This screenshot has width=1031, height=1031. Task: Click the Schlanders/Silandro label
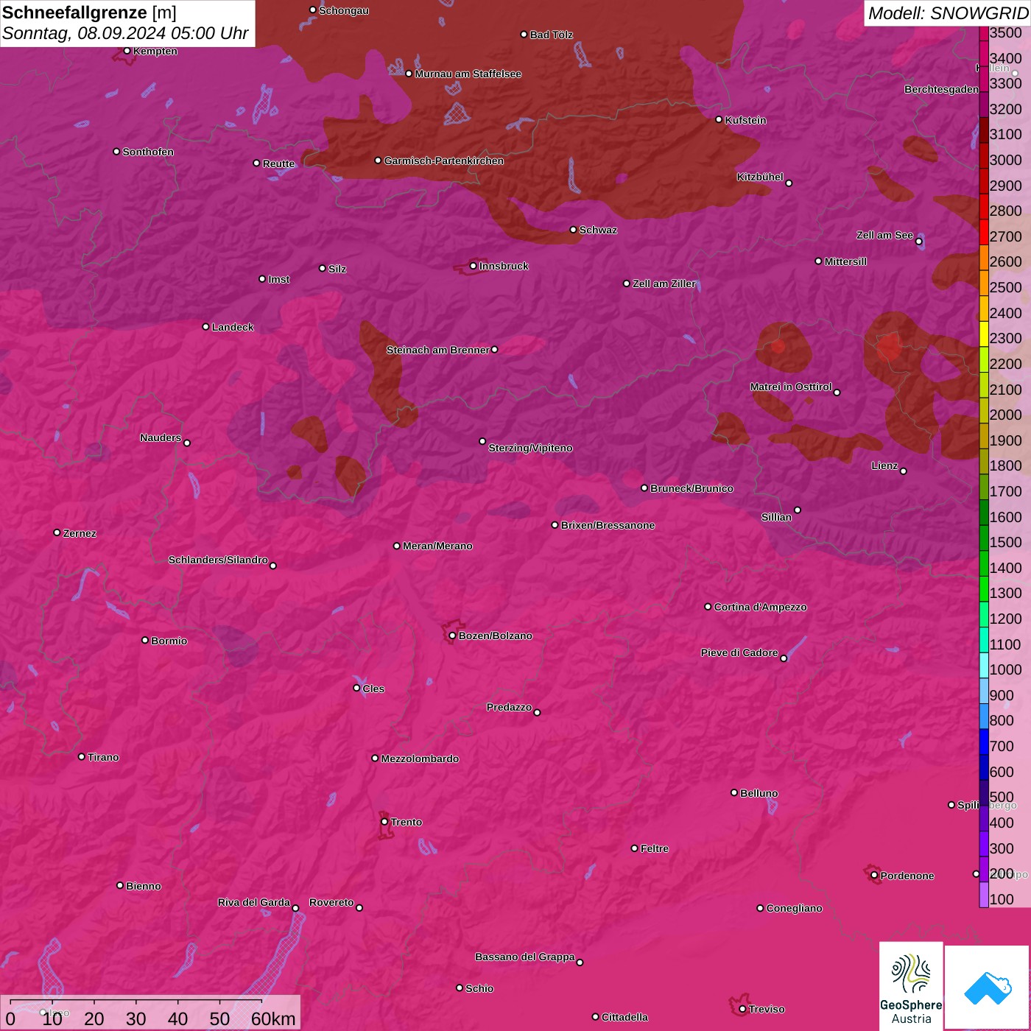pos(218,560)
